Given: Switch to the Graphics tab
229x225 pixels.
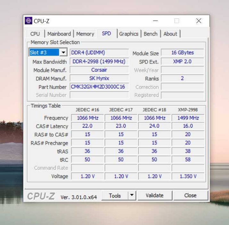Looking at the screenshot, I should (x=129, y=34).
